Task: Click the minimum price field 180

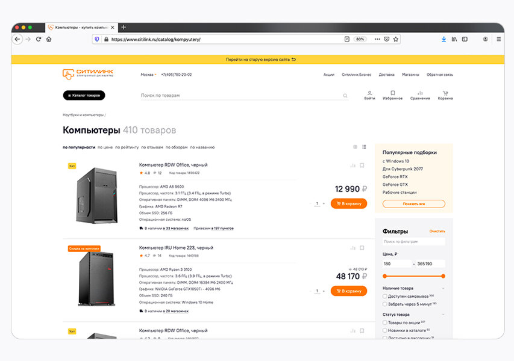Action: (396, 264)
